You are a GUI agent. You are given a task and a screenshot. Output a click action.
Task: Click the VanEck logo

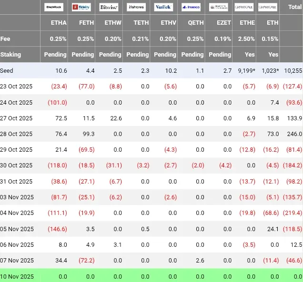coord(164,7)
